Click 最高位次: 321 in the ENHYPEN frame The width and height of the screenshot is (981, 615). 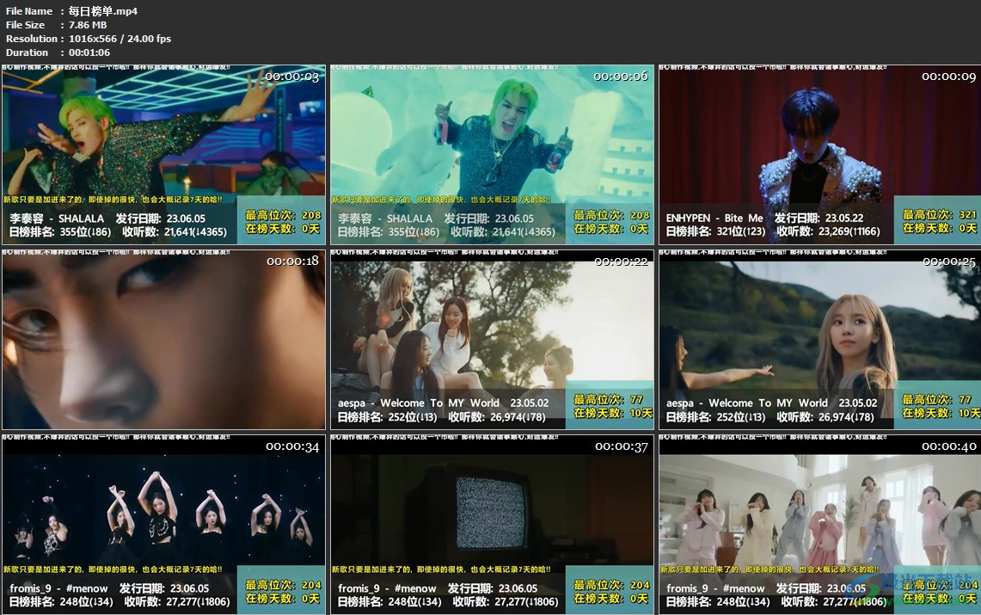tap(940, 214)
